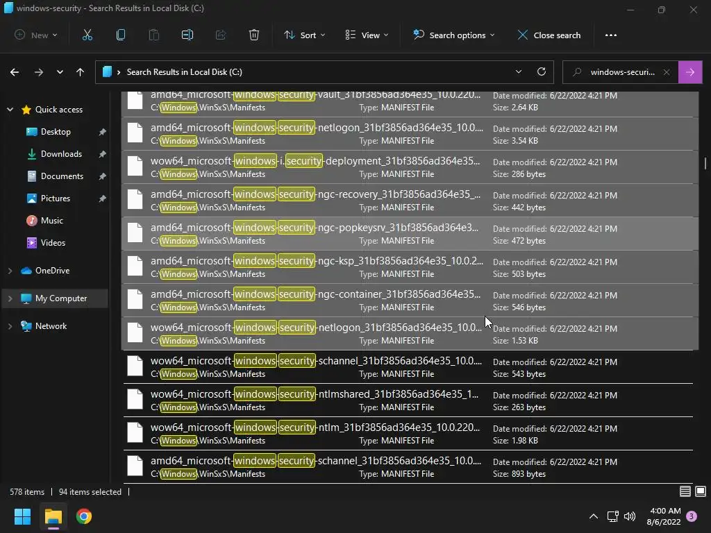The height and width of the screenshot is (533, 711).
Task: Select amd64 security-netlogon manifest file
Action: click(410, 134)
